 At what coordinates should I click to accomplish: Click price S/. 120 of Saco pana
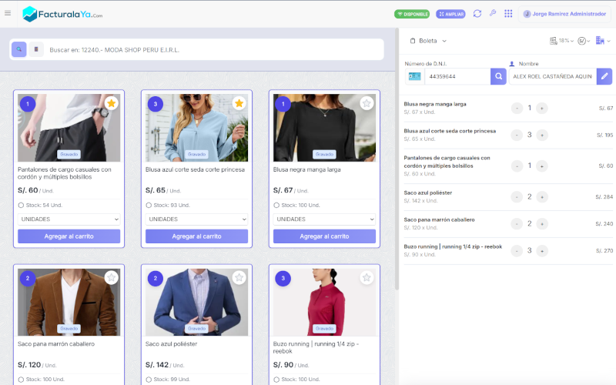click(29, 365)
